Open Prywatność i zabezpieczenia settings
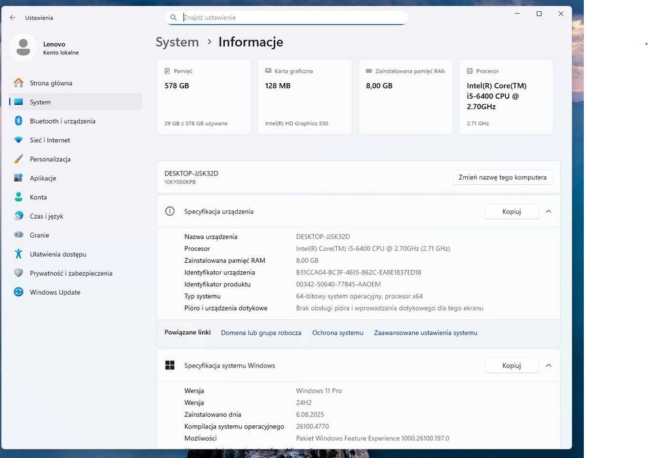Screen dimensions: 648x458 tap(75, 273)
